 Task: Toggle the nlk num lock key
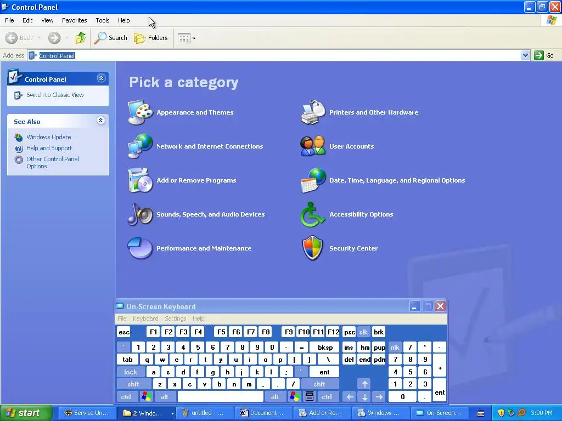coord(395,347)
